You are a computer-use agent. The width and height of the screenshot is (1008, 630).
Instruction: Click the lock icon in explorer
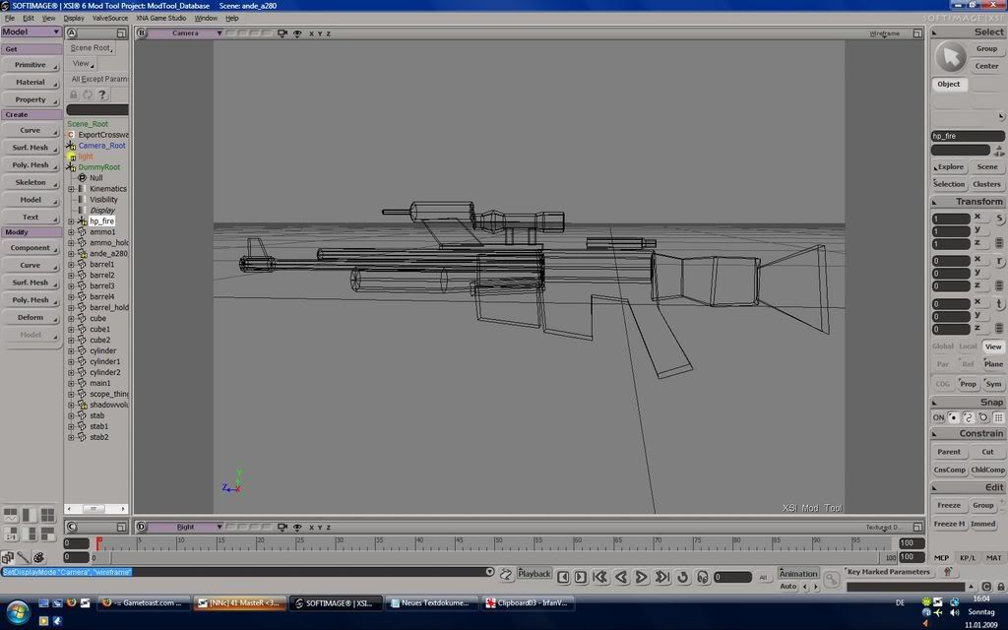click(x=73, y=94)
